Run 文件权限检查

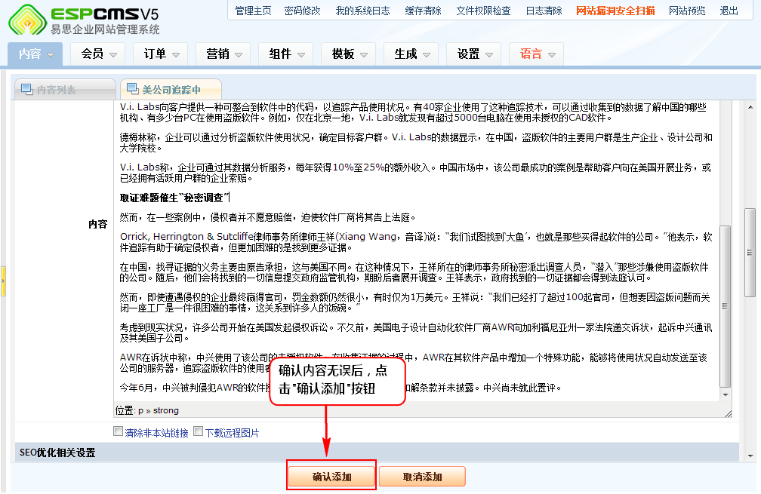coord(483,11)
